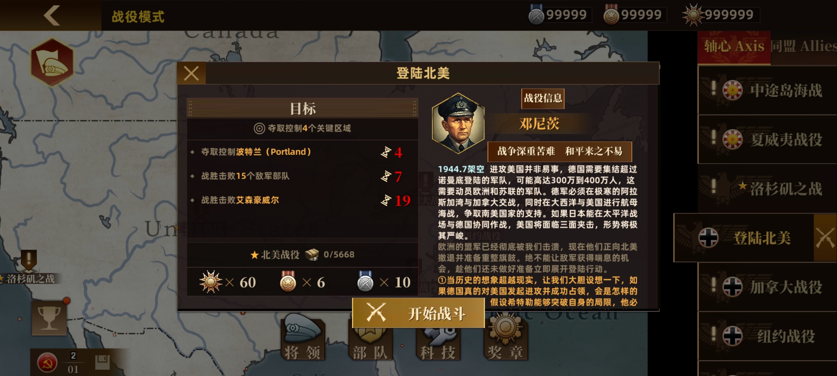The image size is (837, 376).
Task: Select 中途岛海战 campaign in list
Action: click(x=767, y=90)
